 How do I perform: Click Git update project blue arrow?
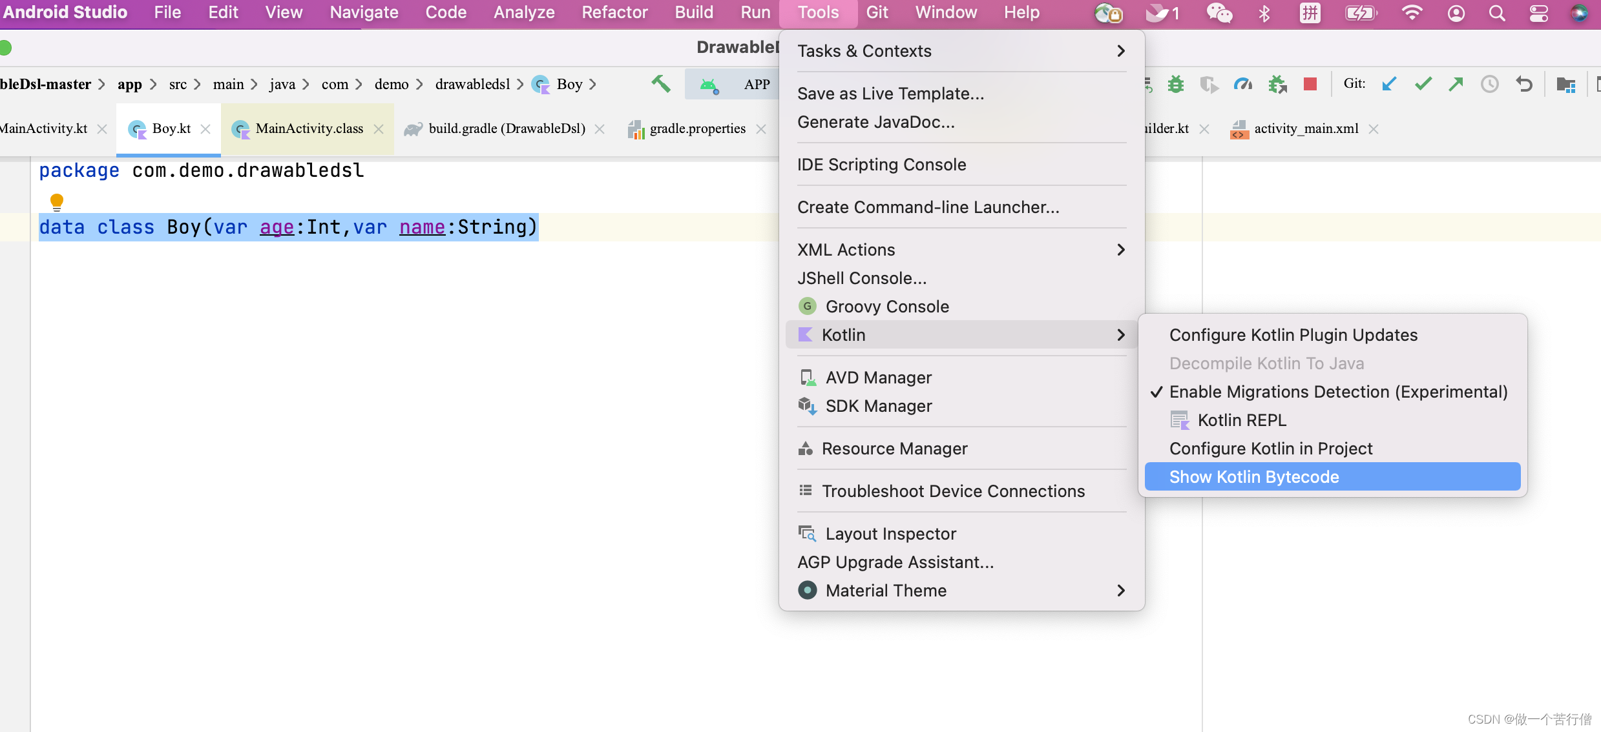click(1388, 84)
